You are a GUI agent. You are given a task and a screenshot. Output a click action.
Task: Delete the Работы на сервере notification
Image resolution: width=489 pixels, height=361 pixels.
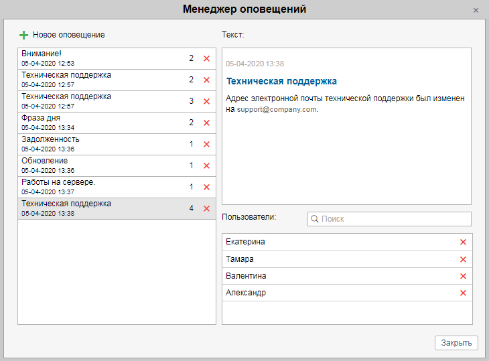pyautogui.click(x=206, y=187)
